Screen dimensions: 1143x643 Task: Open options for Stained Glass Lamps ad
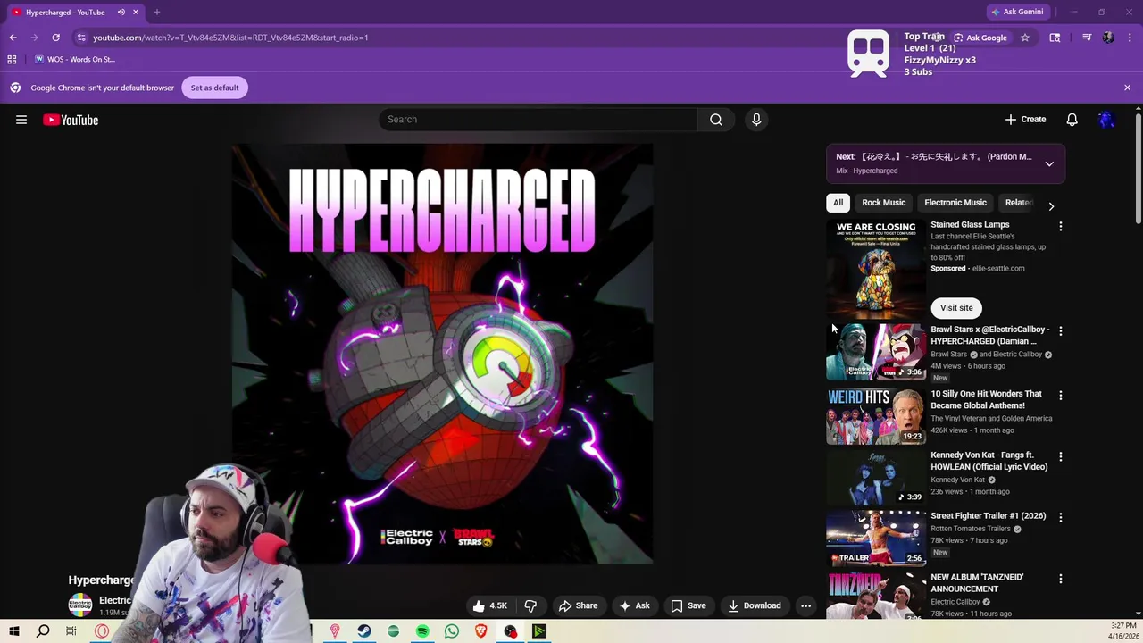[x=1060, y=227]
